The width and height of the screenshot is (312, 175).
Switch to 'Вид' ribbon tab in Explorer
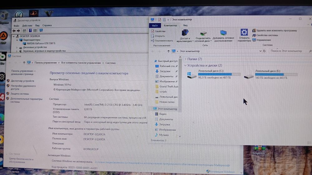(x=185, y=25)
